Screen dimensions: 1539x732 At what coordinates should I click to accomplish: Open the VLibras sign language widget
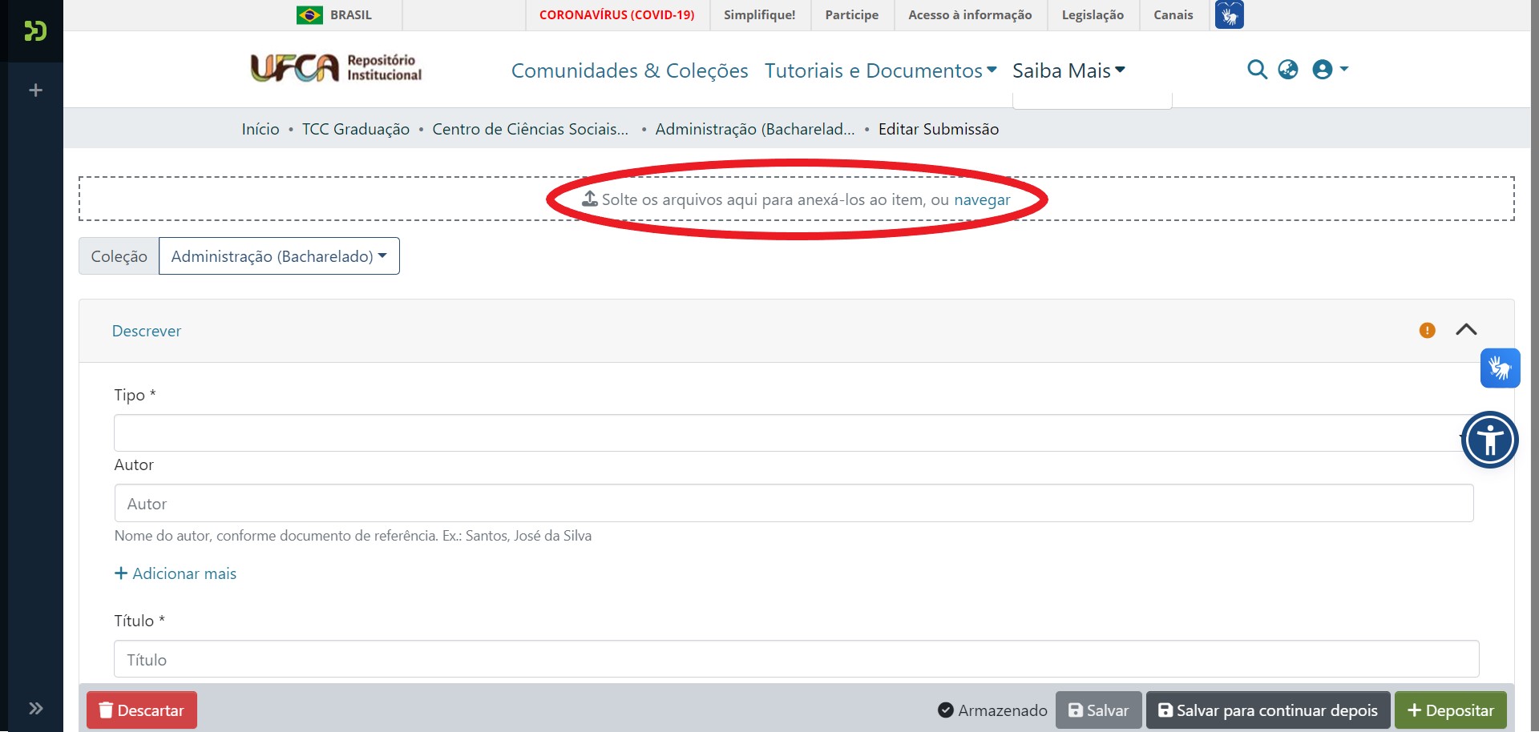click(1500, 368)
